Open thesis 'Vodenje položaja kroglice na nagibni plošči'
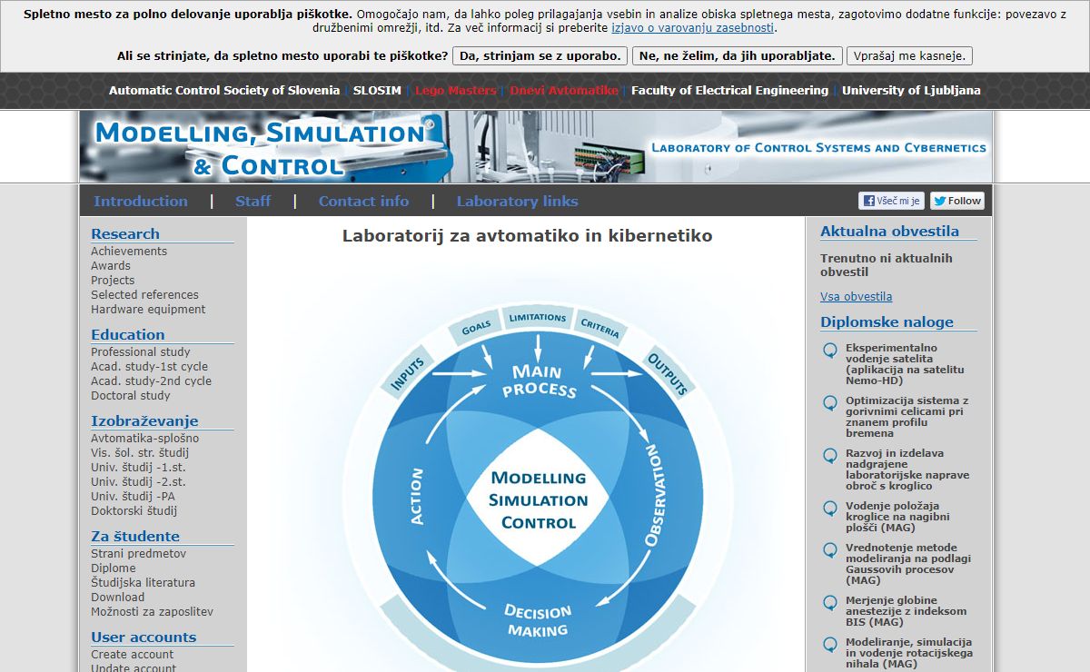 [897, 517]
